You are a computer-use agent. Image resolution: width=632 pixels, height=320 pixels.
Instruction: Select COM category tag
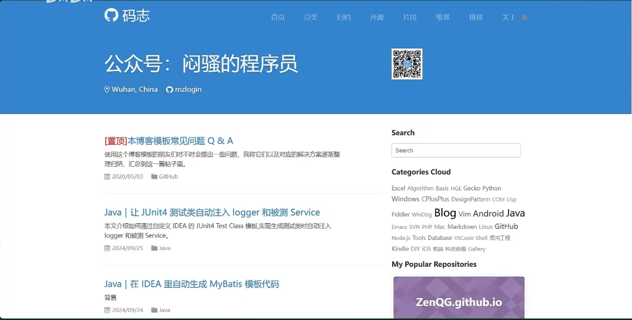point(498,199)
